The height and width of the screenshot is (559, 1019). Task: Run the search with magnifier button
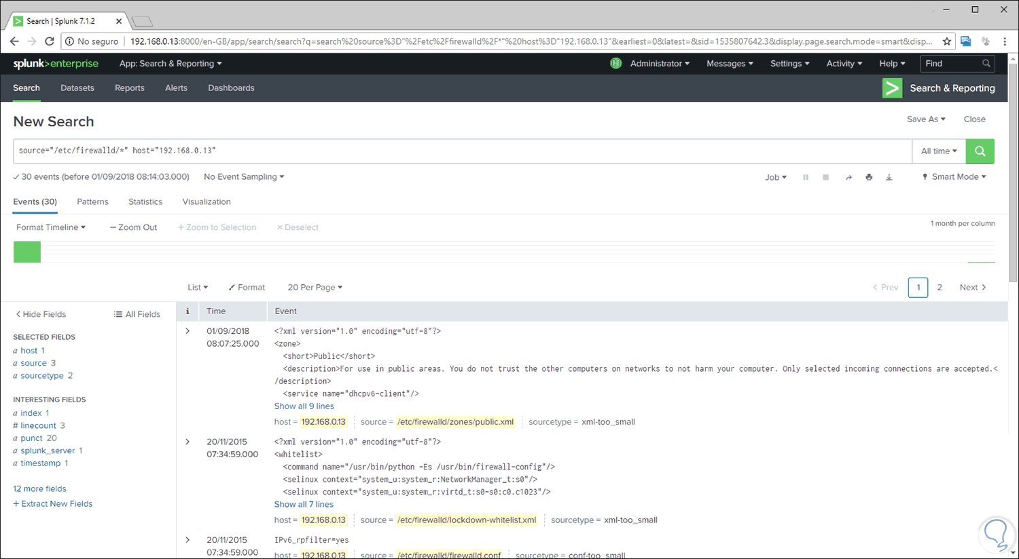(x=980, y=151)
